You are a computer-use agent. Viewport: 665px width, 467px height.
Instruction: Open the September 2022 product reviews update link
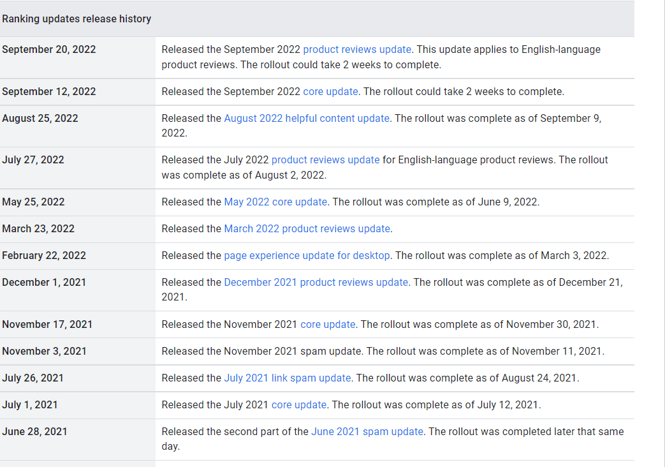(357, 50)
